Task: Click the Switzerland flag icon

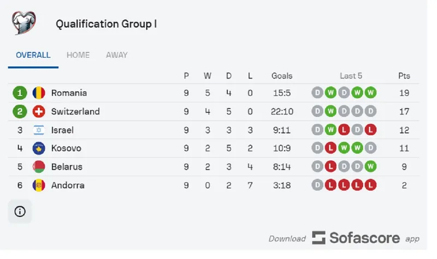Action: [x=39, y=111]
